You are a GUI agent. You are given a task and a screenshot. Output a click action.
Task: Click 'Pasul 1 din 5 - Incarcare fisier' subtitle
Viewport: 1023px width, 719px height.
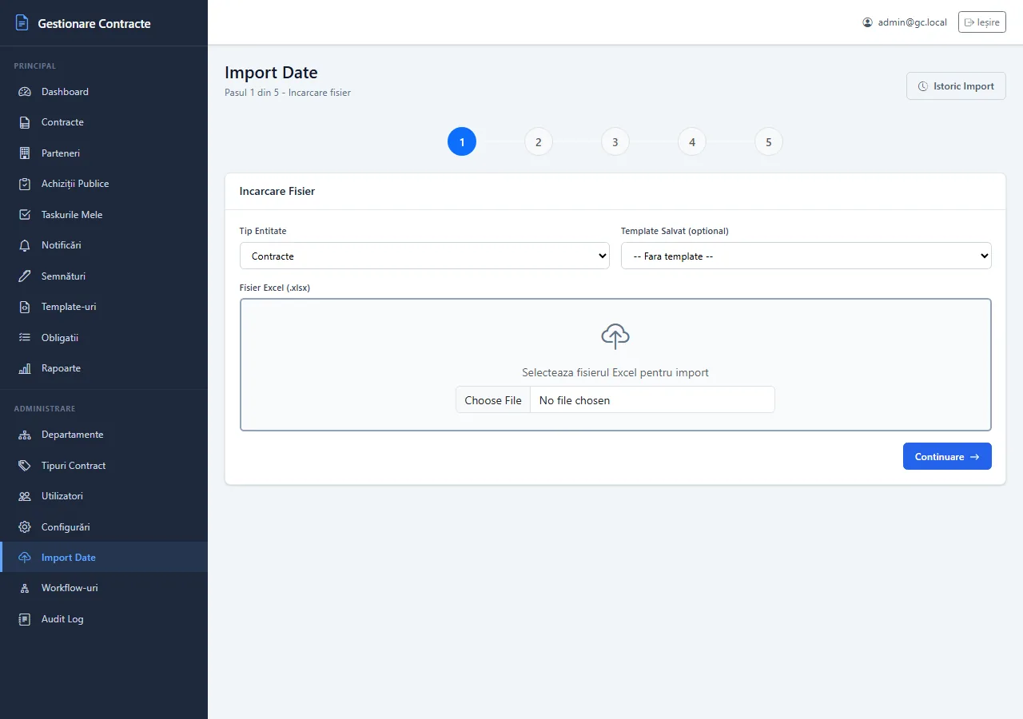(x=288, y=93)
